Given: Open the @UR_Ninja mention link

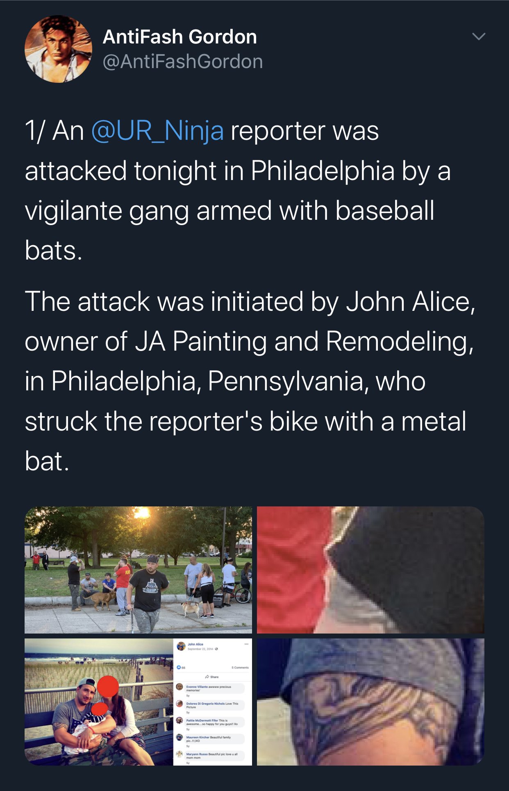Looking at the screenshot, I should [x=157, y=131].
